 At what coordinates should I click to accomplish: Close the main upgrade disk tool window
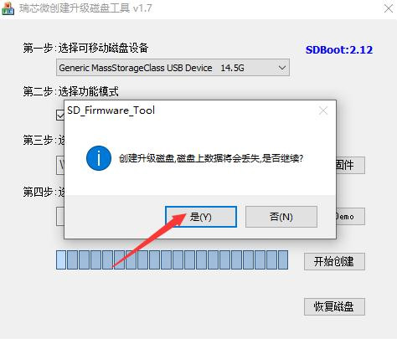click(389, 8)
